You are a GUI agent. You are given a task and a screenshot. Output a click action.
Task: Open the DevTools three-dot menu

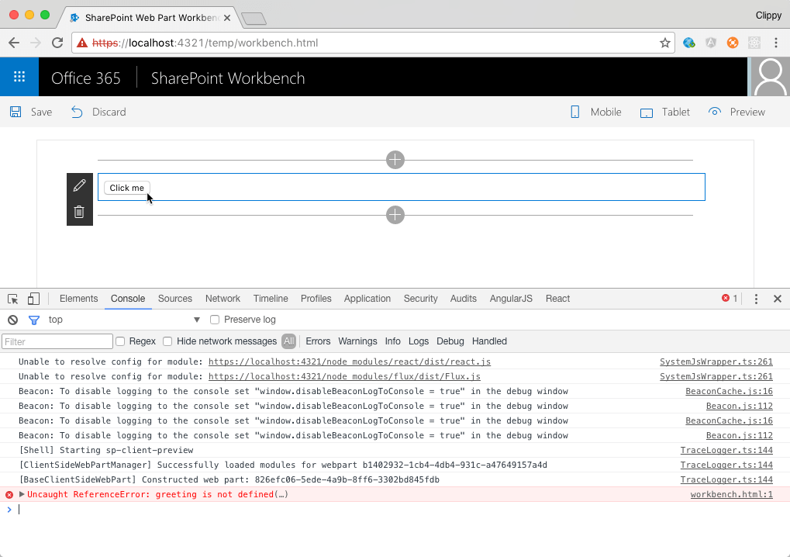(756, 298)
